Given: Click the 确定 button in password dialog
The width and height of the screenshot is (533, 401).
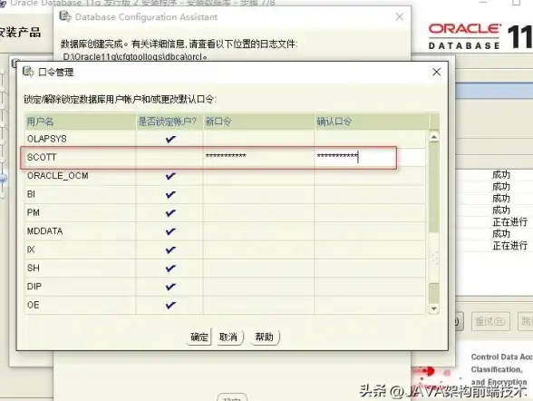Looking at the screenshot, I should (199, 337).
